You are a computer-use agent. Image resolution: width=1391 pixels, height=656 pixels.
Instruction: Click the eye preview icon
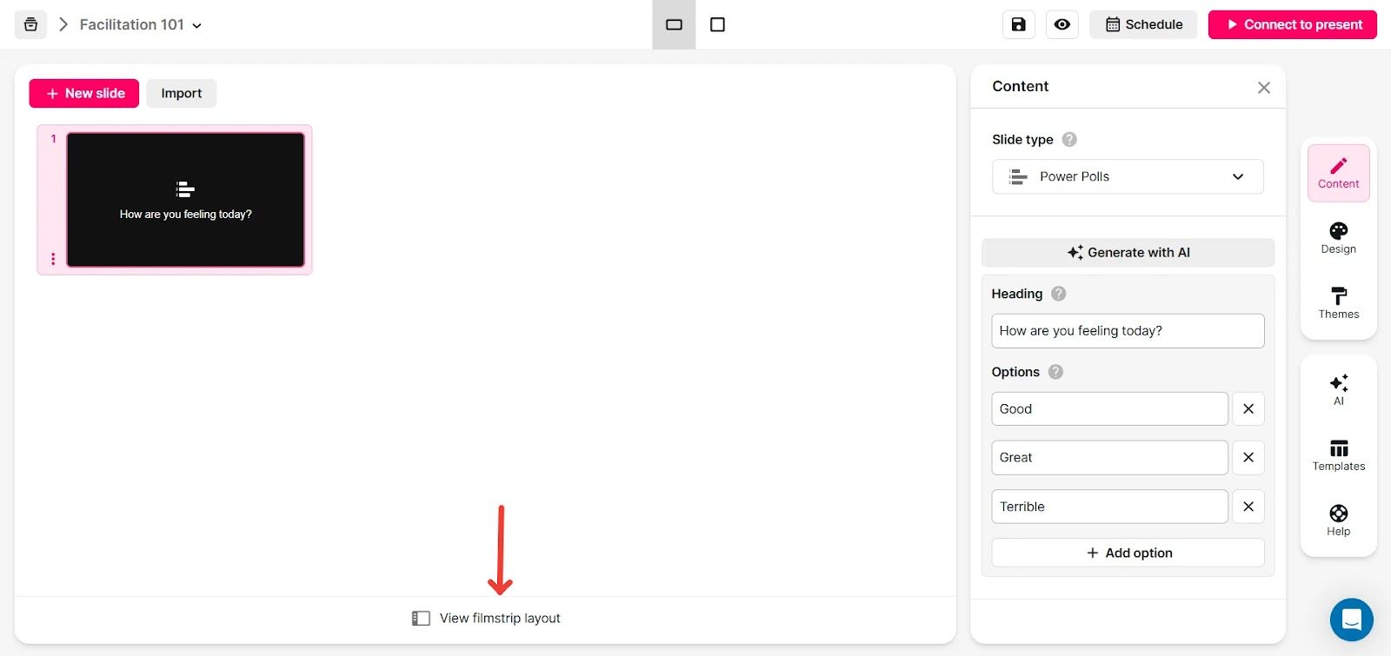[x=1062, y=24]
